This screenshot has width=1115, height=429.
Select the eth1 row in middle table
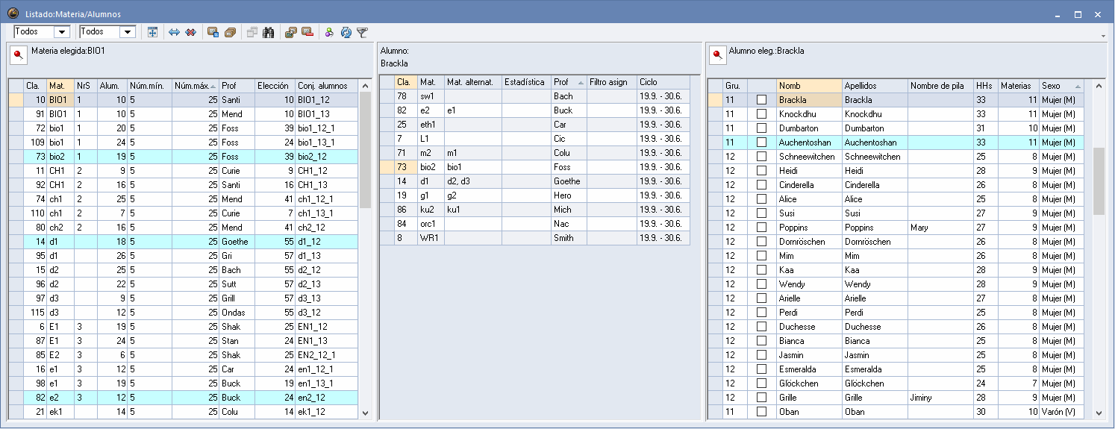[x=535, y=125]
